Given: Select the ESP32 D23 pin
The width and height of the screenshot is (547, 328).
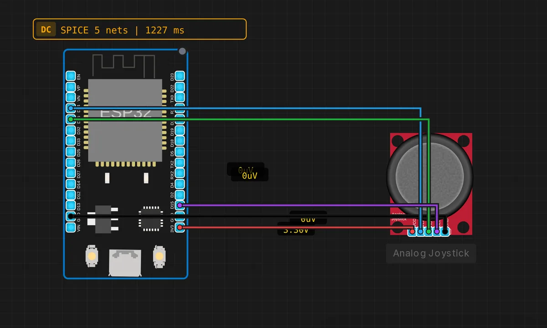Looking at the screenshot, I should tap(180, 76).
